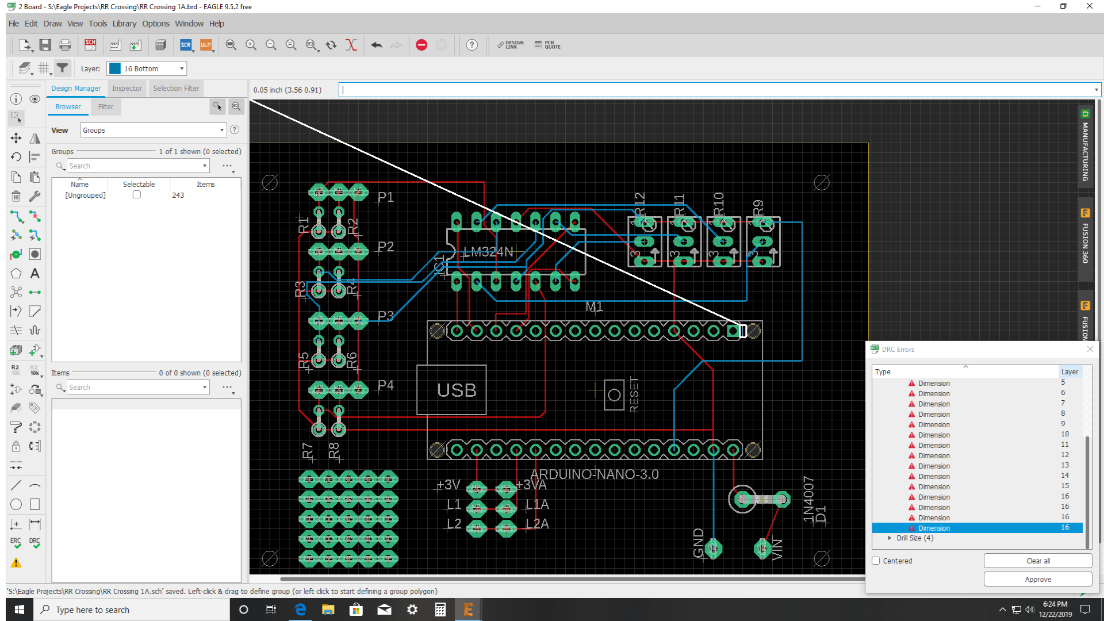Open the Library menu
The image size is (1104, 621).
click(x=124, y=24)
